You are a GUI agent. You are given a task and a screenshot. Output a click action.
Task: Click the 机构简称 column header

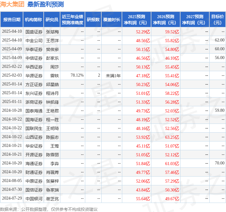[34, 20]
